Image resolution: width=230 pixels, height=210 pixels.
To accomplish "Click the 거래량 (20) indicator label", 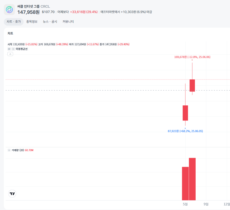I will (18, 150).
